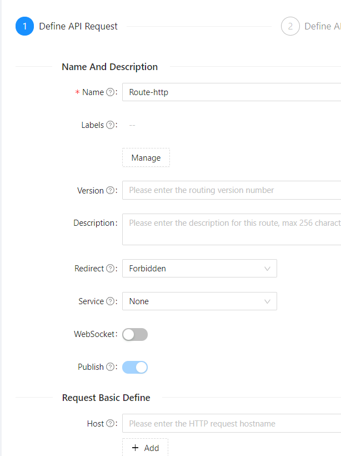Expand the Service dropdown arrow
Image resolution: width=341 pixels, height=456 pixels.
point(267,301)
